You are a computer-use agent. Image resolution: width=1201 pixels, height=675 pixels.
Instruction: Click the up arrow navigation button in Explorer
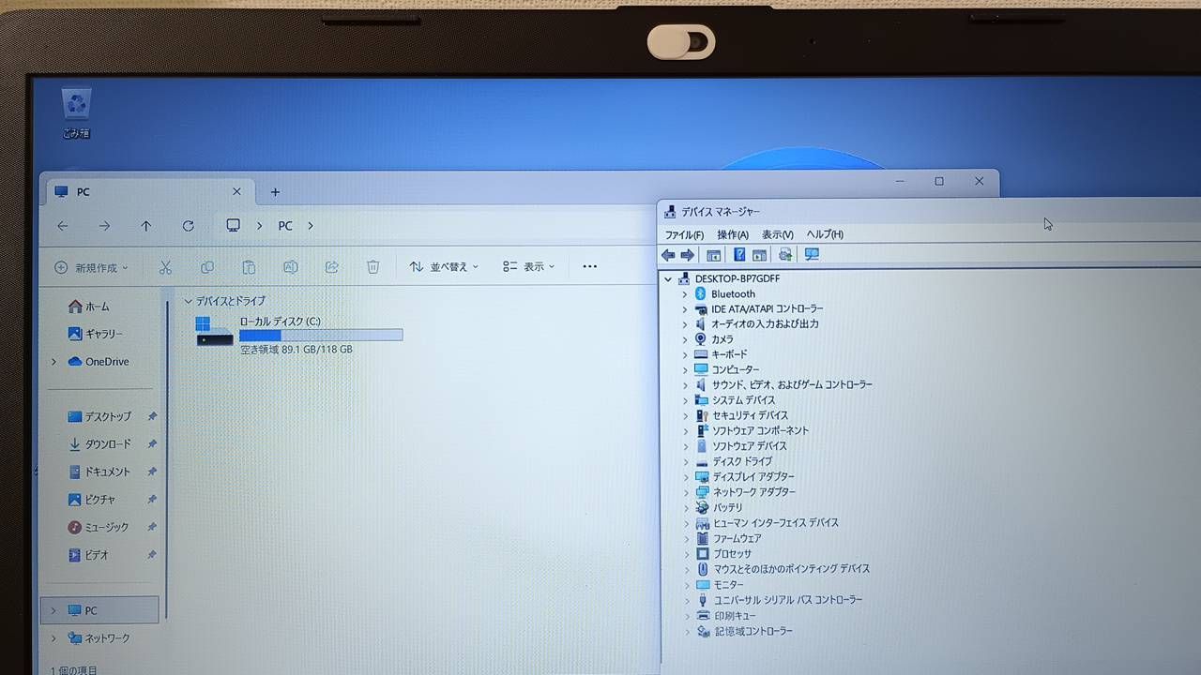[x=146, y=226]
